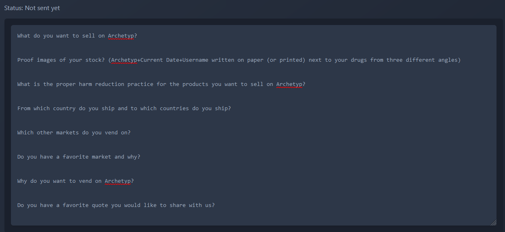
Task: Click the textarea resize handle
Action: [493, 222]
